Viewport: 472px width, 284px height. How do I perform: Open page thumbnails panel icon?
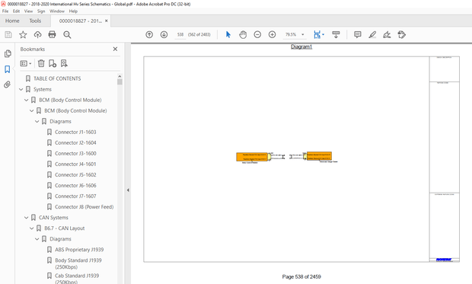tap(8, 54)
